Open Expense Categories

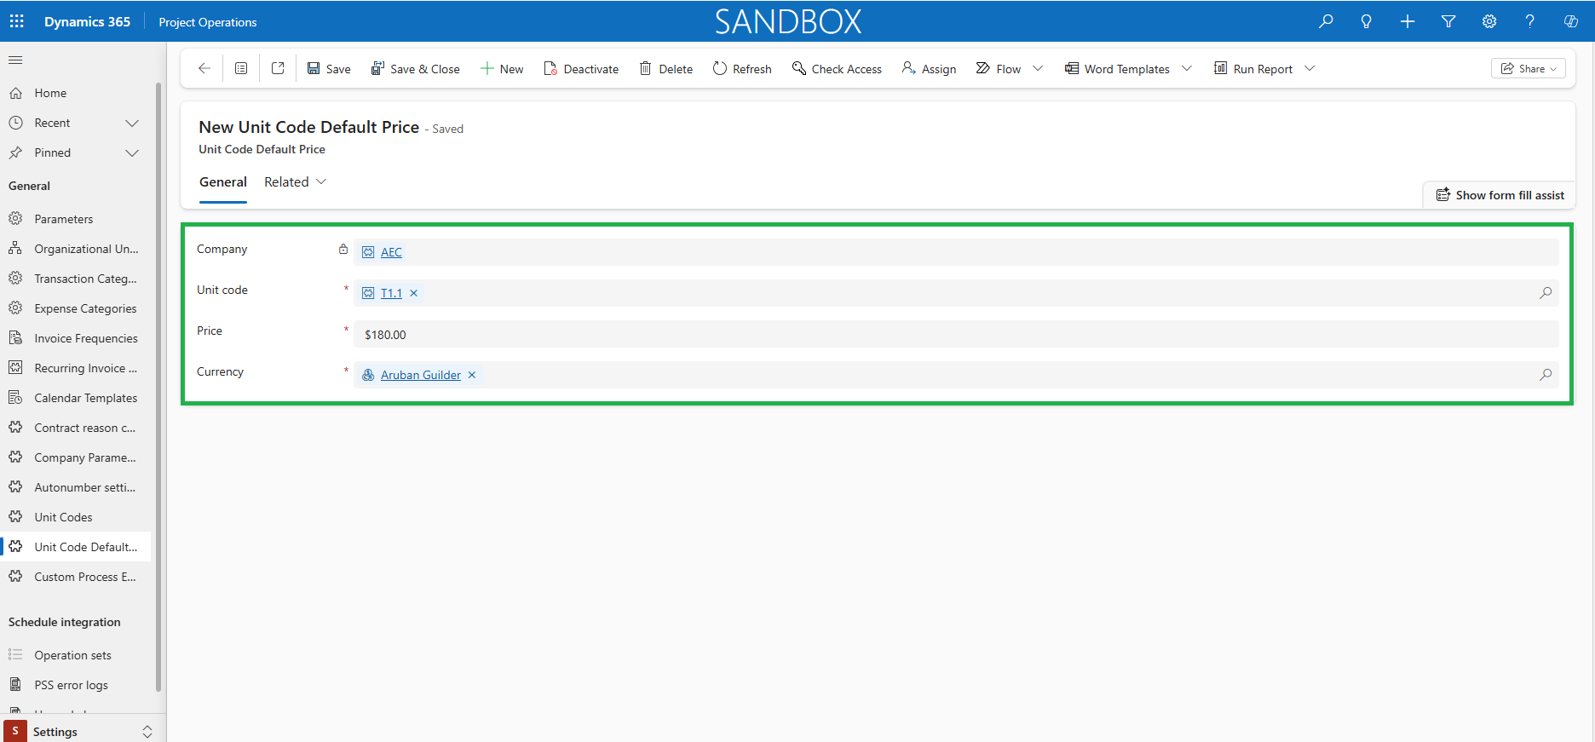pyautogui.click(x=77, y=308)
